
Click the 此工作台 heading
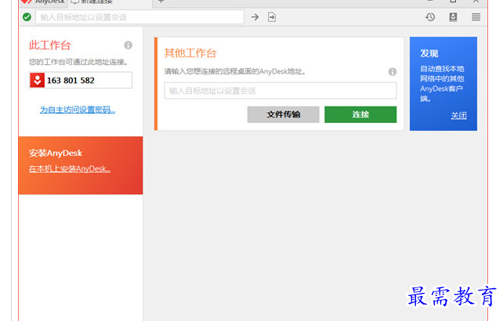point(49,45)
